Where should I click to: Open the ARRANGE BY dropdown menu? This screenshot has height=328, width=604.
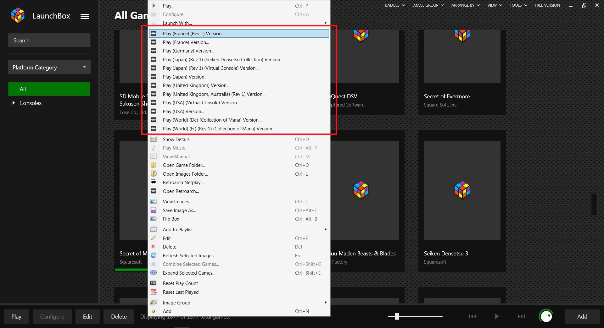tap(466, 5)
